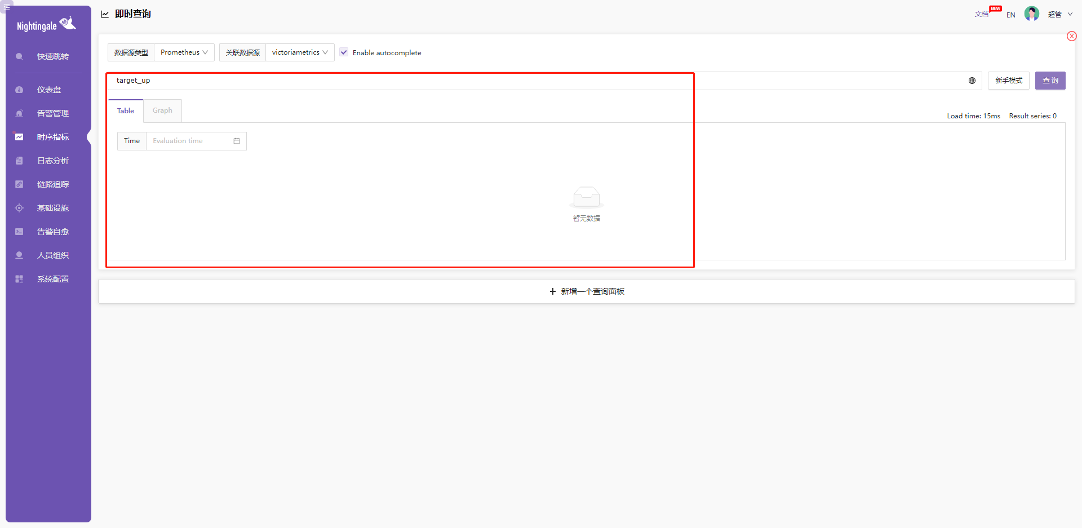Collapse the sidebar with the hamburger toggle
Viewport: 1082px width, 528px height.
pyautogui.click(x=7, y=7)
